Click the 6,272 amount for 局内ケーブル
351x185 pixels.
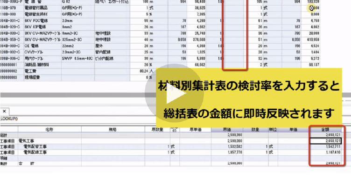tap(310, 59)
